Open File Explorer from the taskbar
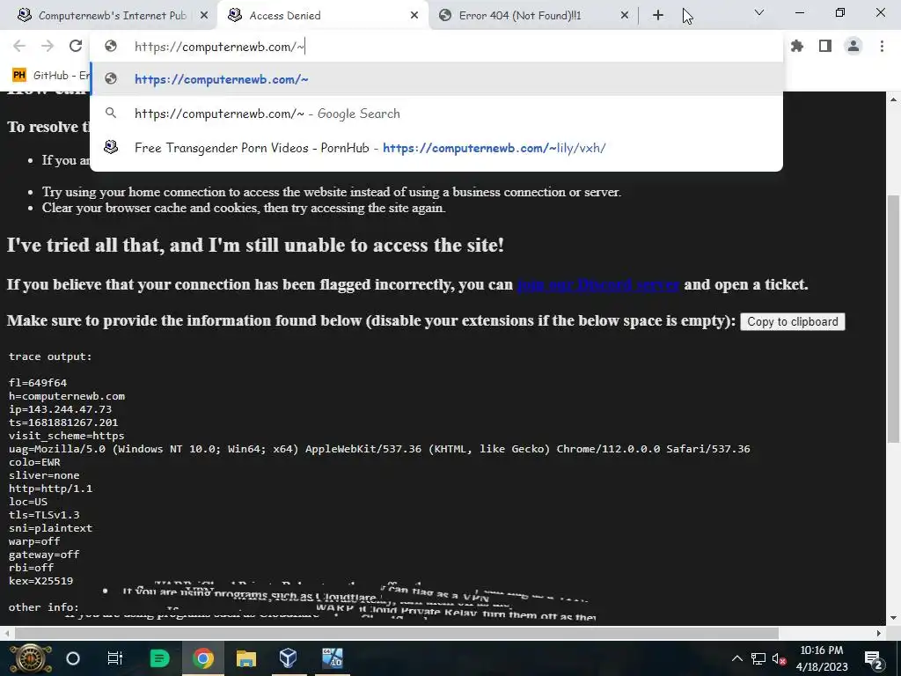Viewport: 901px width, 676px height. [246, 658]
